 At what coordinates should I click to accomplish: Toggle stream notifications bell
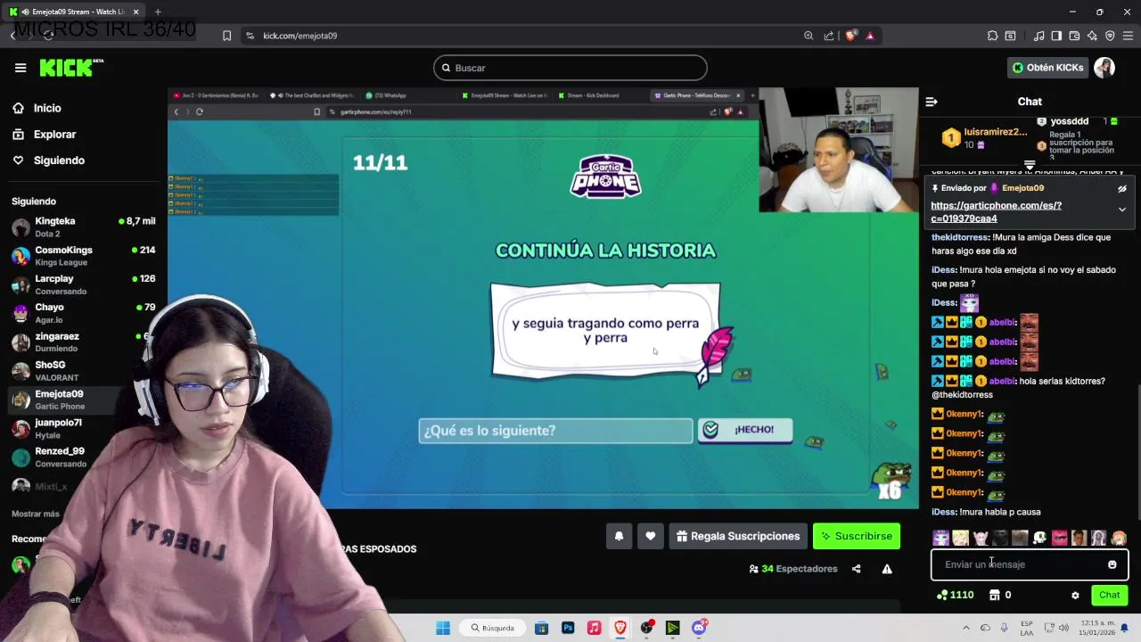point(619,536)
